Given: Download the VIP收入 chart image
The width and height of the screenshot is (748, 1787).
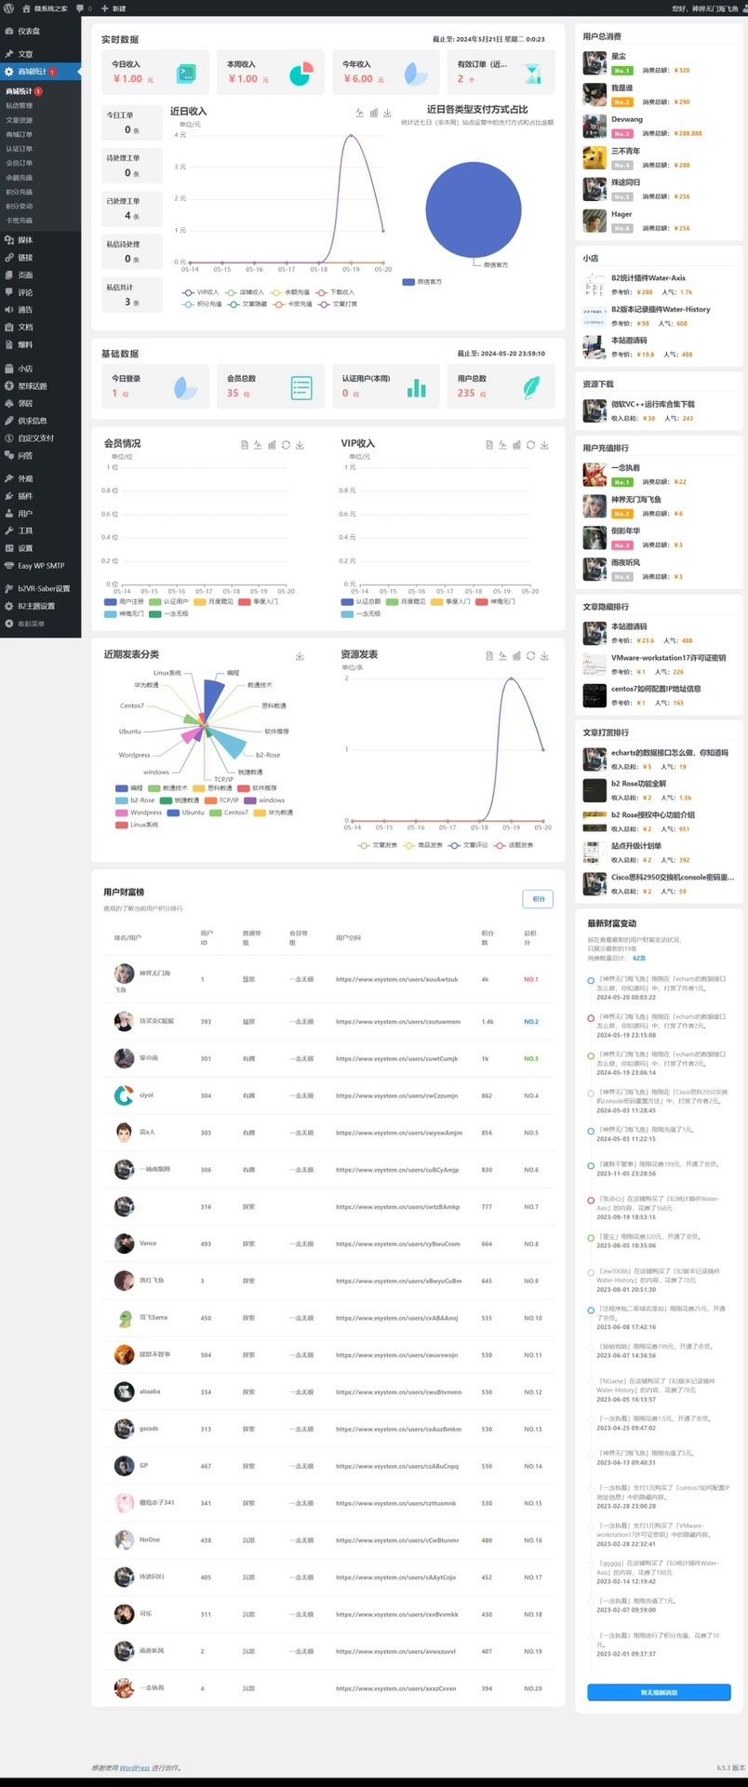Looking at the screenshot, I should pyautogui.click(x=544, y=445).
